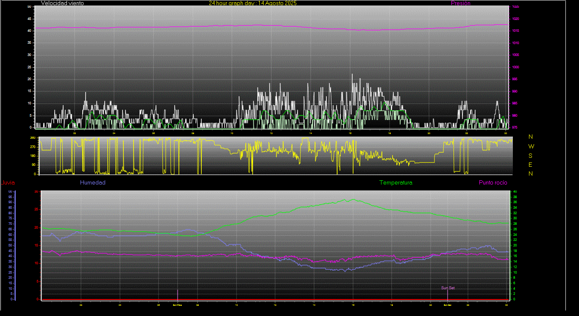Screen dimensions: 579x316
Task: Click the '180' value on the wind direction axis
Action: (x=32, y=156)
